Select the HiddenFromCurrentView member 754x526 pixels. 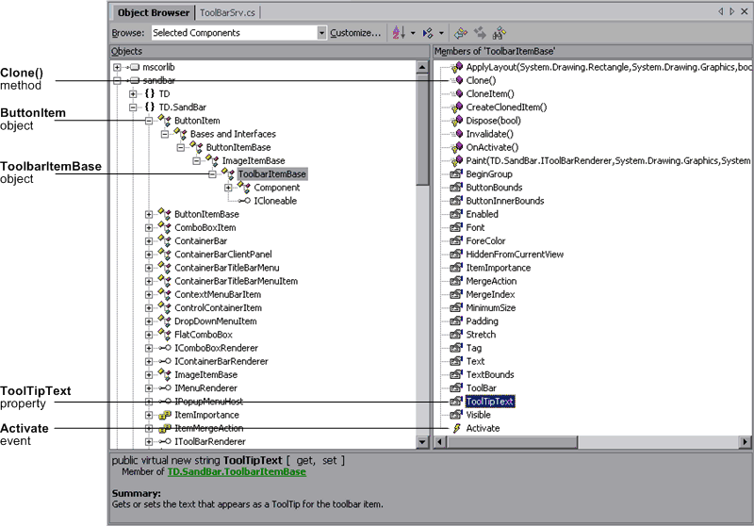coord(515,254)
